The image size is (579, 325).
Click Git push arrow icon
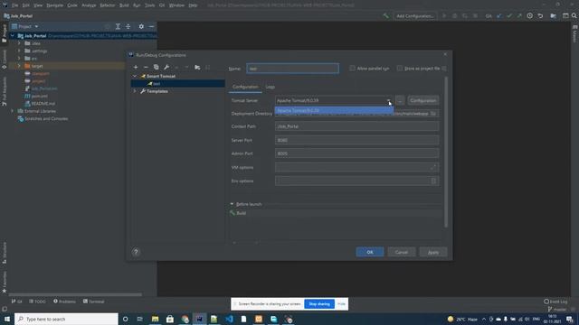point(519,16)
